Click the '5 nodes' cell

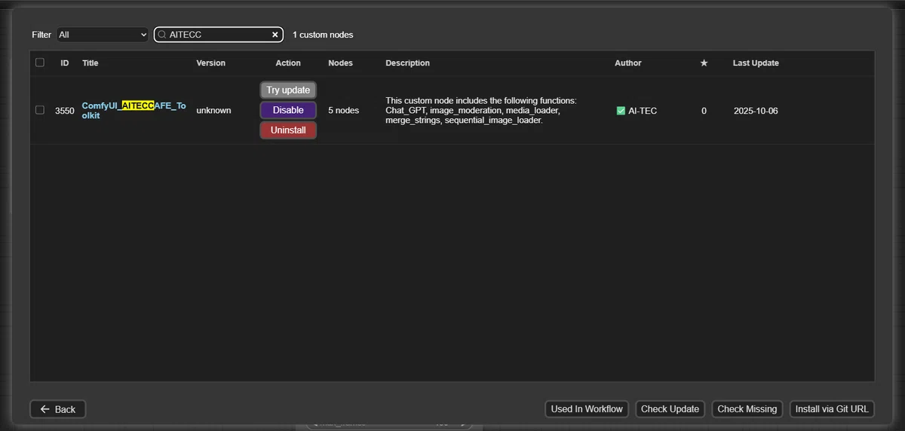(343, 111)
